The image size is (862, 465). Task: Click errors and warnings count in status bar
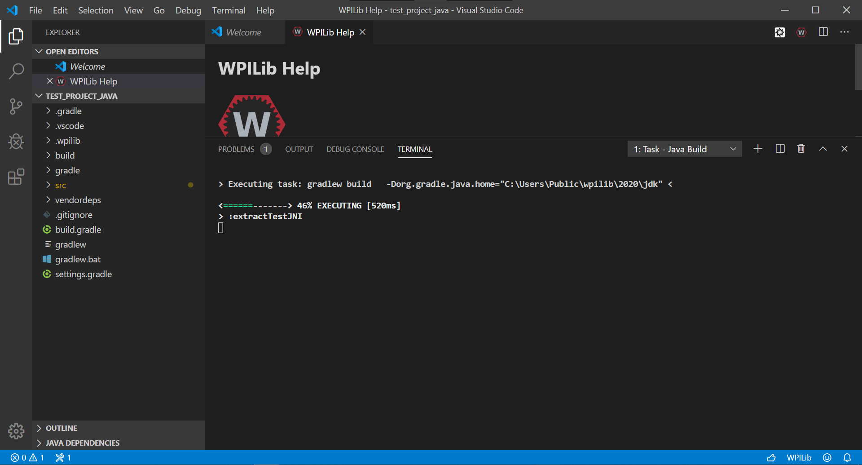pos(27,458)
